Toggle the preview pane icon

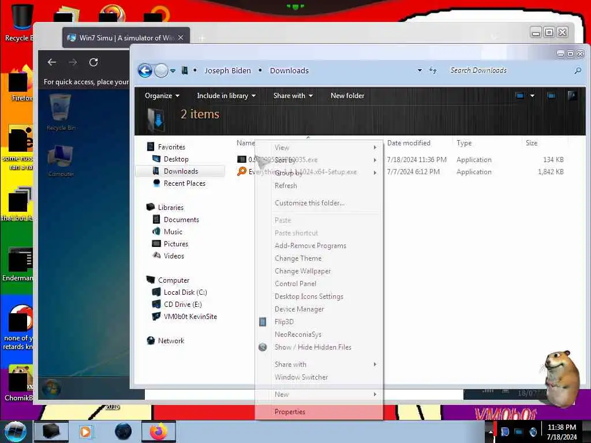pos(551,96)
